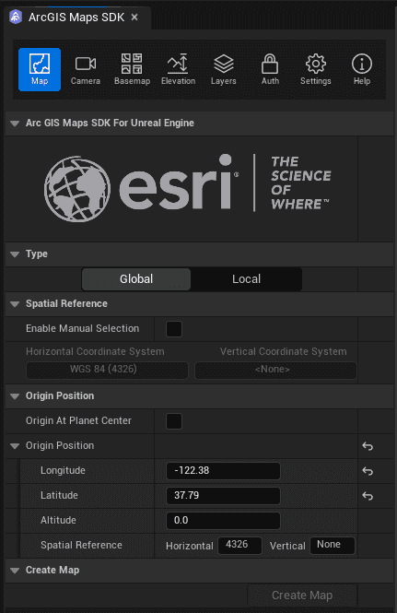The width and height of the screenshot is (397, 613).
Task: Open the Elevation tool
Action: (178, 69)
